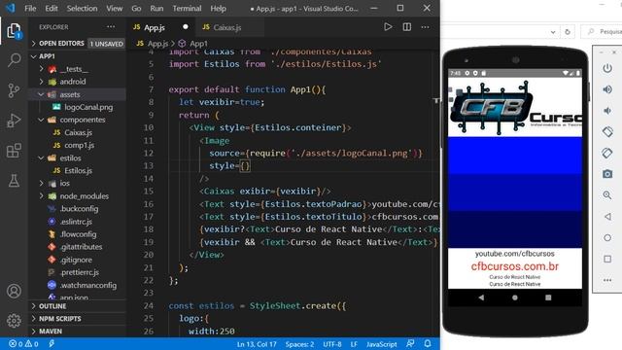The height and width of the screenshot is (350, 622).
Task: Expand the node_modules folder
Action: pyautogui.click(x=41, y=196)
